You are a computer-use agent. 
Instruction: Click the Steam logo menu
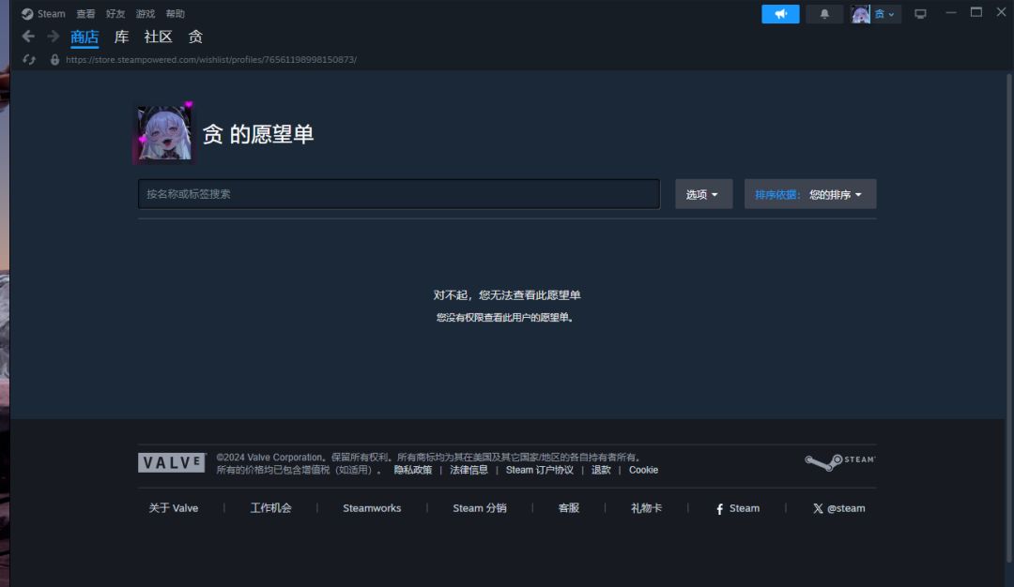pos(42,13)
